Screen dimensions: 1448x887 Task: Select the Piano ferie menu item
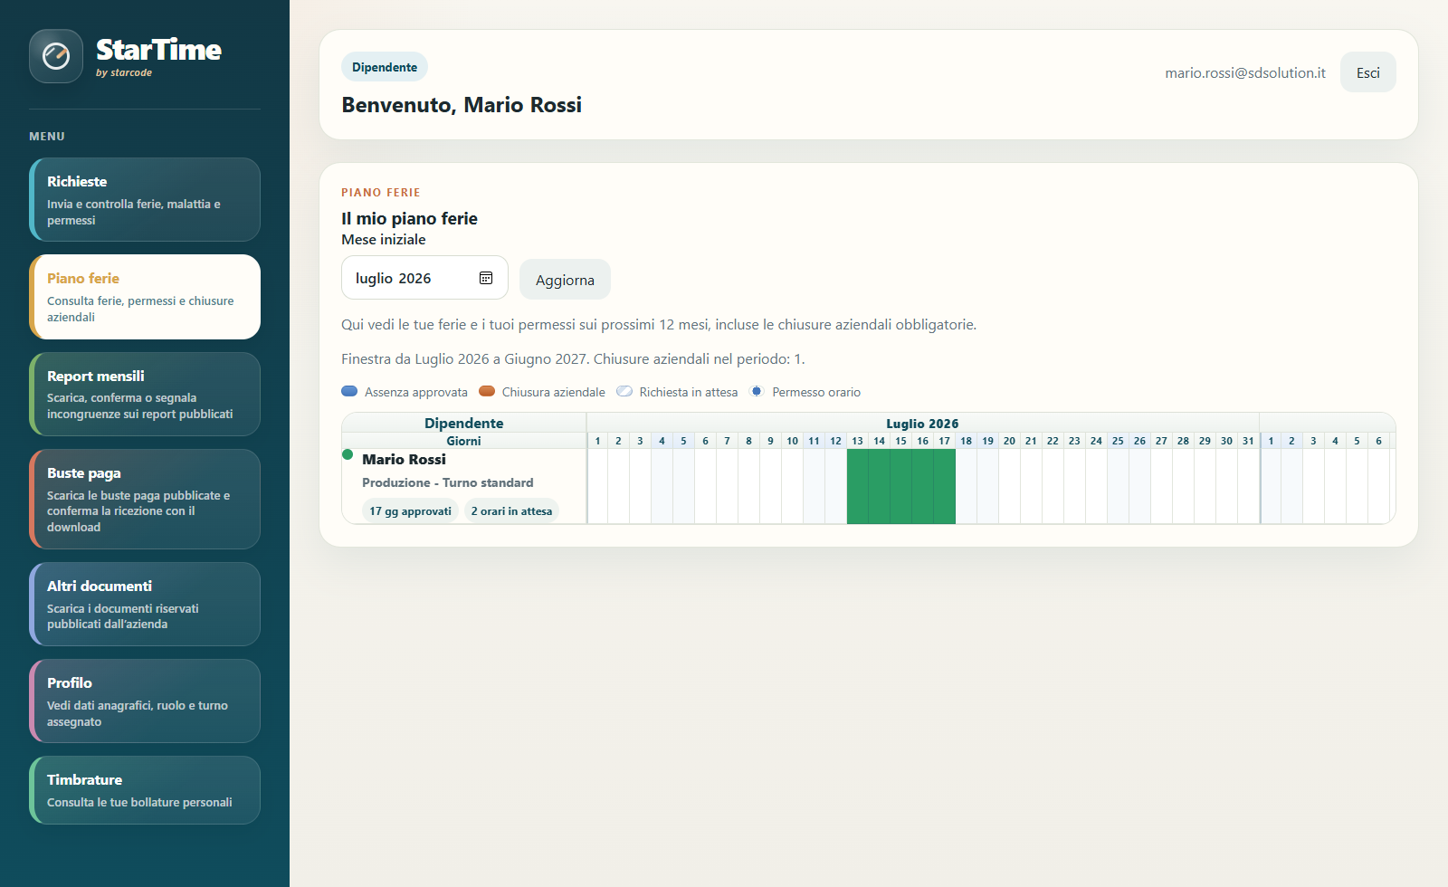[145, 297]
